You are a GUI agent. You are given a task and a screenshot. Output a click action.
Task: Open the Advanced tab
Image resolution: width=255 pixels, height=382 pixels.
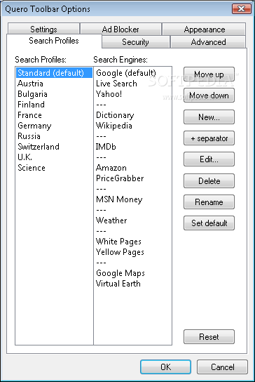[208, 42]
